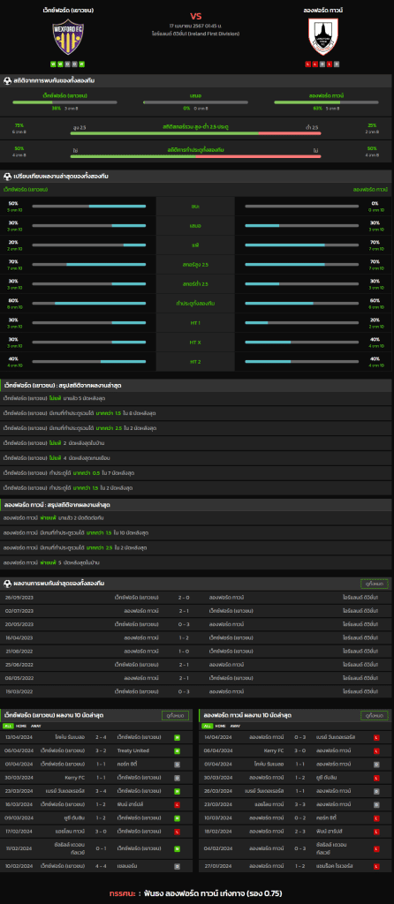Click the Wexford 38% head-to-head win bar

[x=65, y=102]
